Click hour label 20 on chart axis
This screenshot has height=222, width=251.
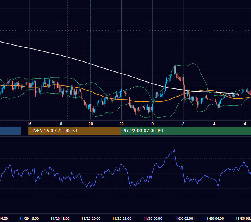pos(91,124)
